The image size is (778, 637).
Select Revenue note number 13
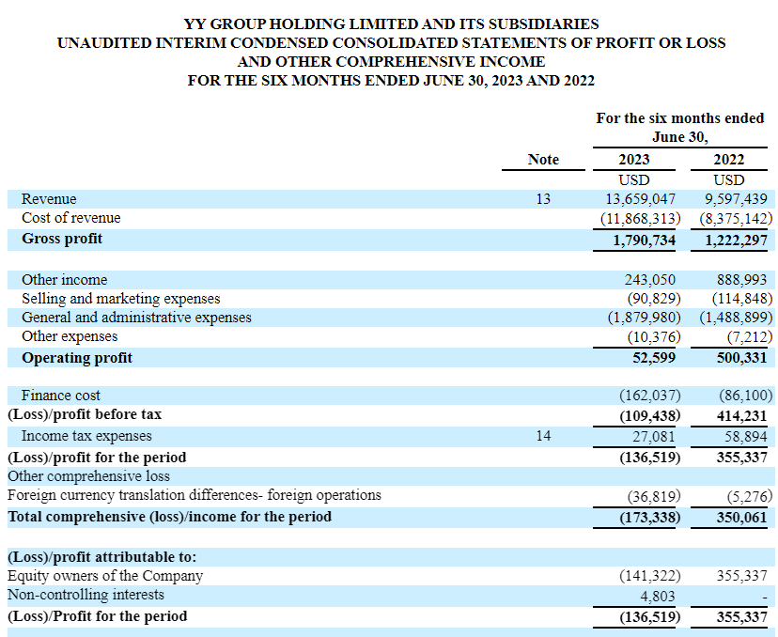[x=543, y=199]
